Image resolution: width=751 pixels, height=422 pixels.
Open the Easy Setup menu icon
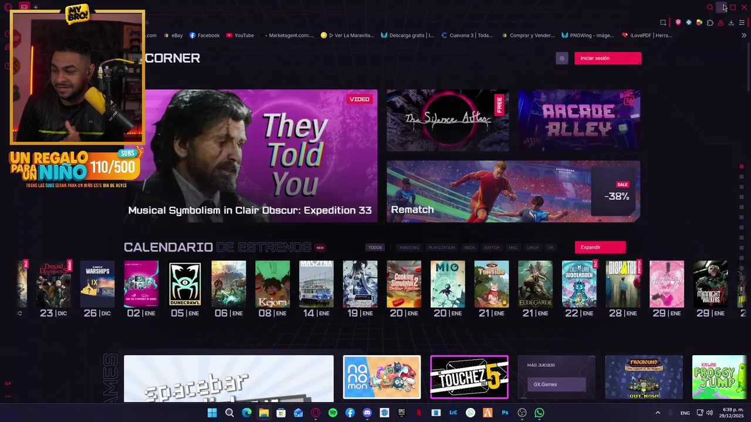point(742,22)
